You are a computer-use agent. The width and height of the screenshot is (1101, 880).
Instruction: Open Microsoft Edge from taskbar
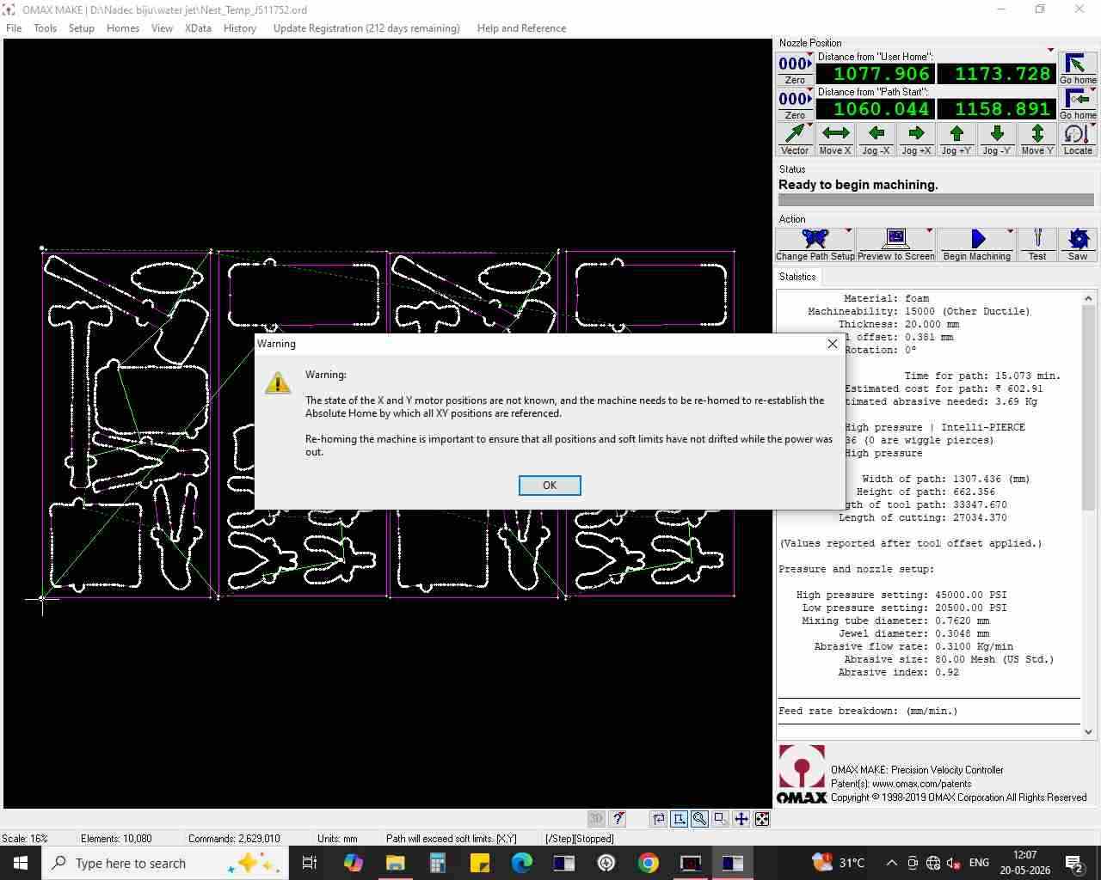click(x=522, y=863)
